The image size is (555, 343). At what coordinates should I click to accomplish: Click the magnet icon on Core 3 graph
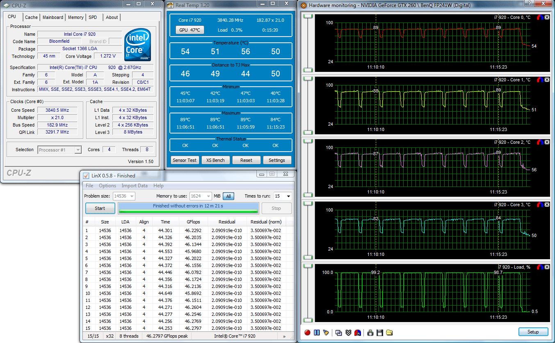pyautogui.click(x=540, y=205)
